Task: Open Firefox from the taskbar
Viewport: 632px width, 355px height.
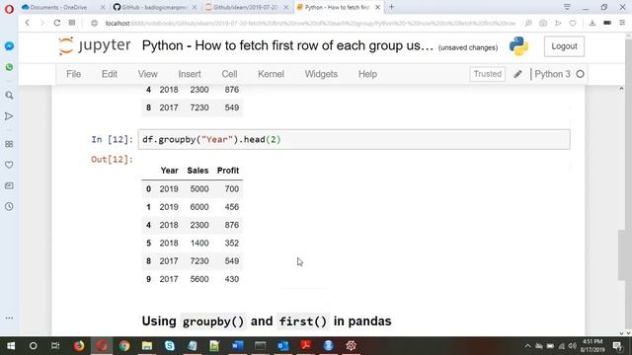Action: click(79, 346)
